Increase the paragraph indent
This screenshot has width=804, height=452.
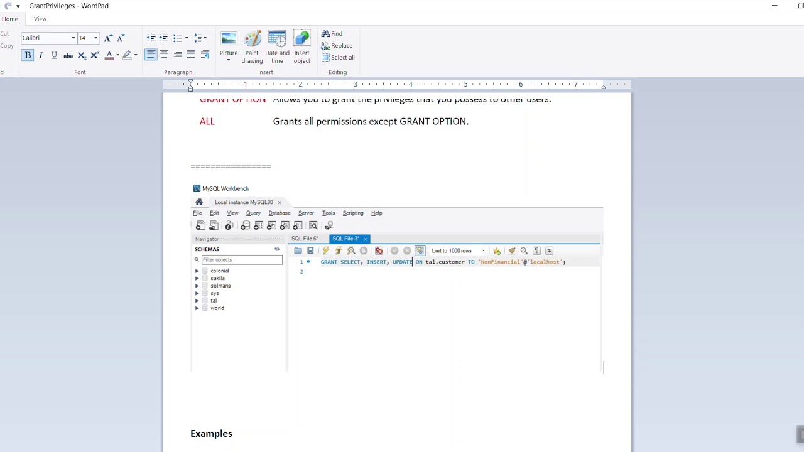(x=164, y=38)
